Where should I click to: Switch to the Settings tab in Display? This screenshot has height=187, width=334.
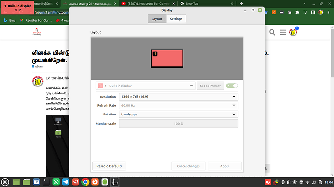tap(176, 19)
